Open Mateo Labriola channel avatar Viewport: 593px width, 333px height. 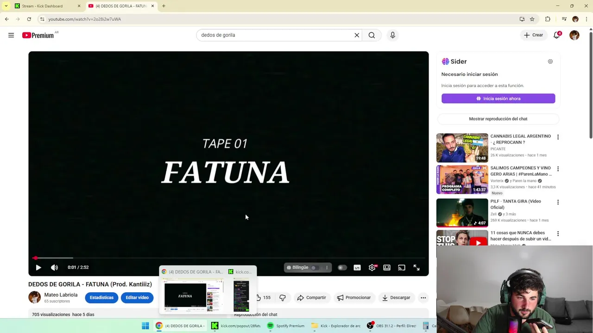coord(35,297)
